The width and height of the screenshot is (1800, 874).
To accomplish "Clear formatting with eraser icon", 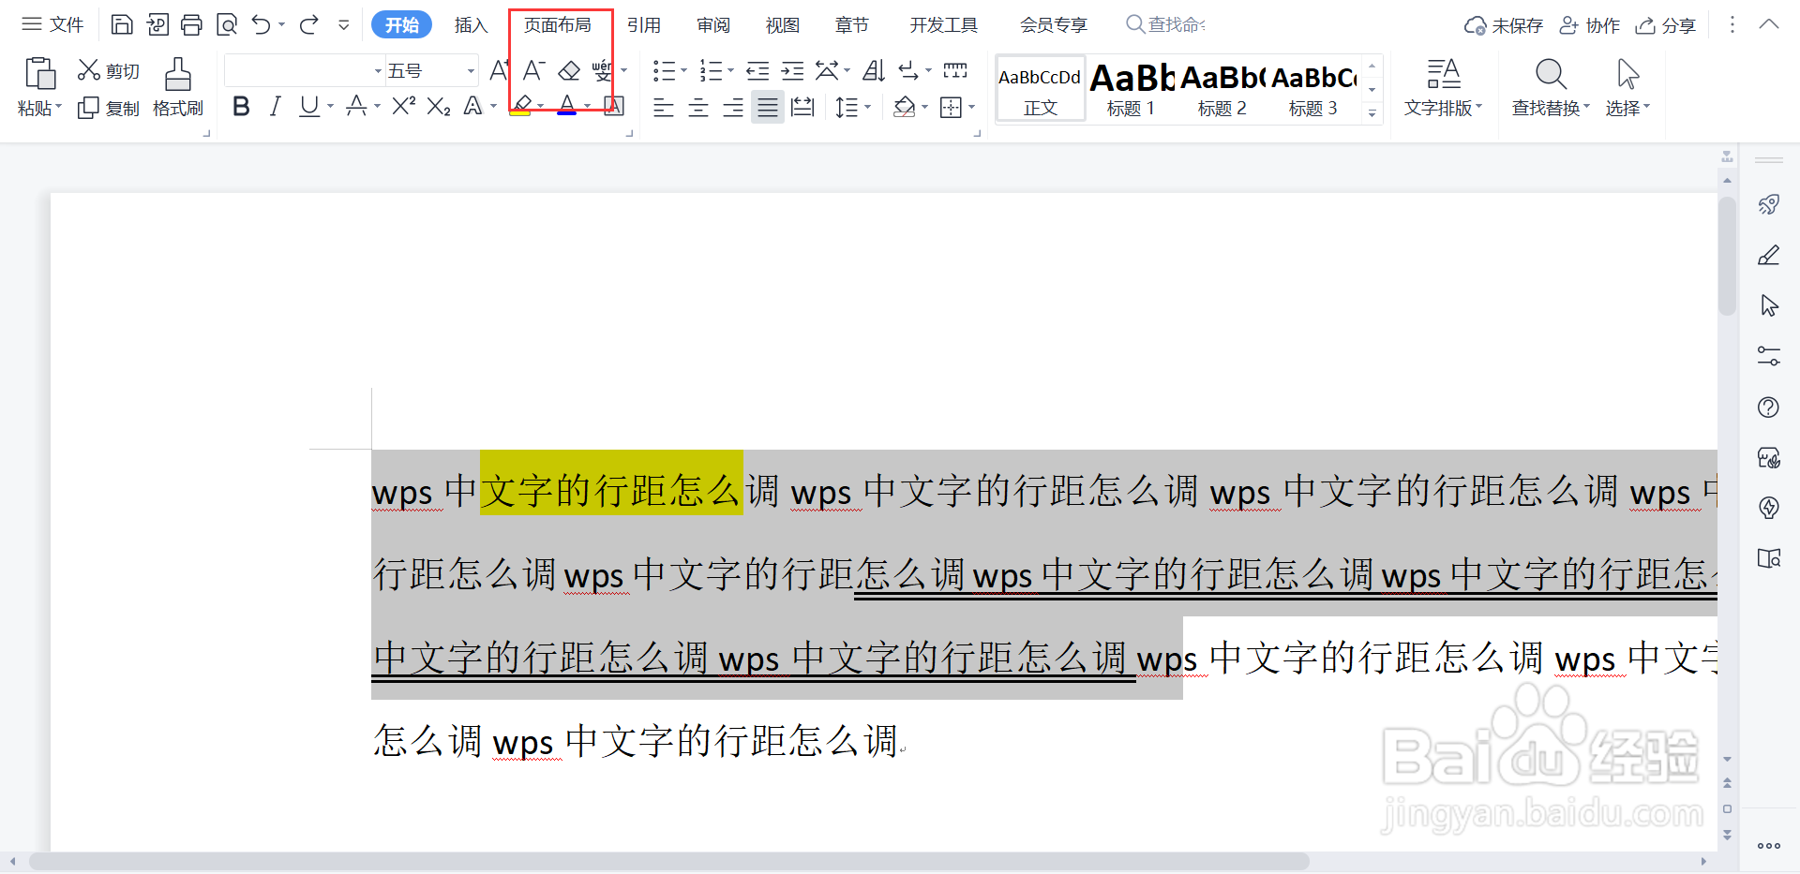I will (x=569, y=70).
